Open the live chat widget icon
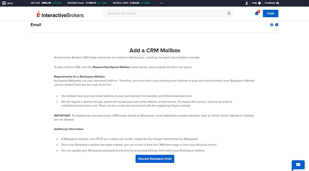The height and width of the screenshot is (171, 309). pos(298,165)
